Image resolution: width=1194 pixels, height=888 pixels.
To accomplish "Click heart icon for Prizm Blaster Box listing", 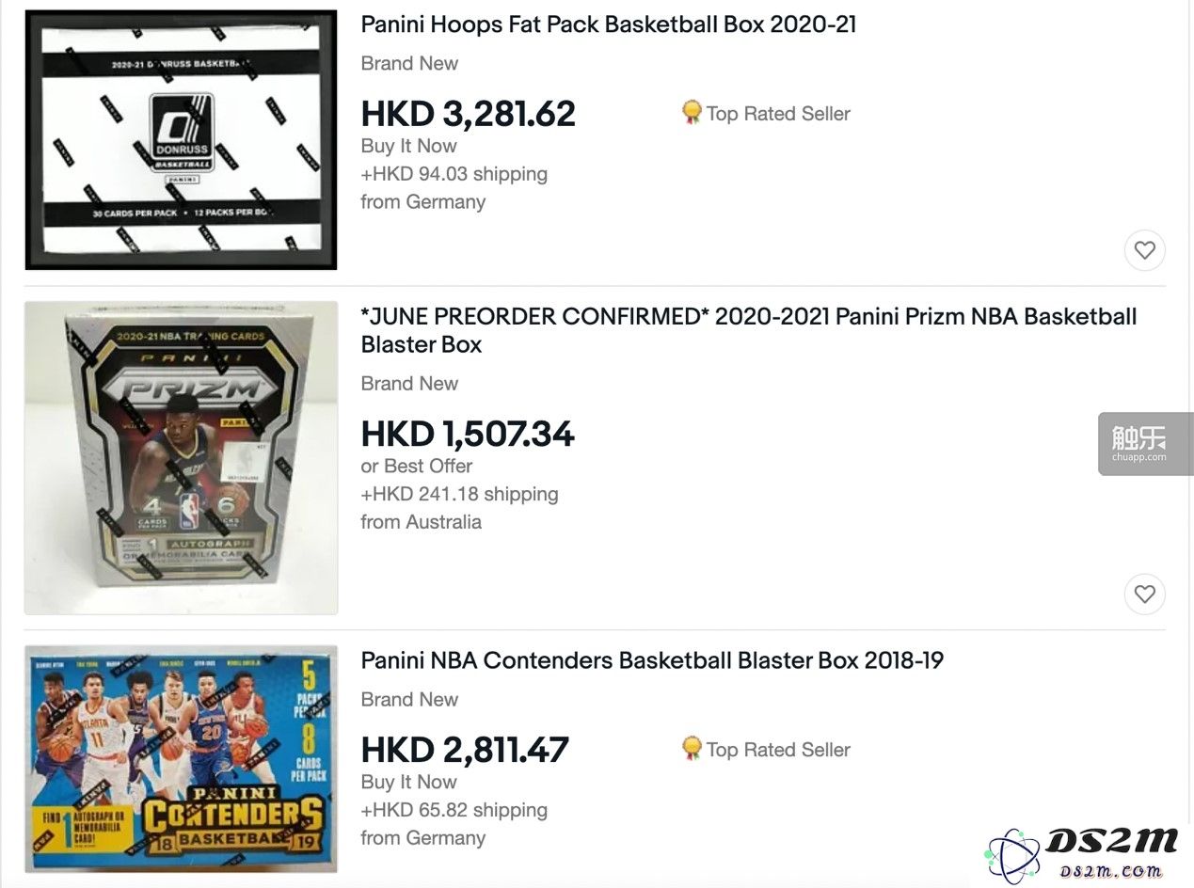I will point(1144,595).
